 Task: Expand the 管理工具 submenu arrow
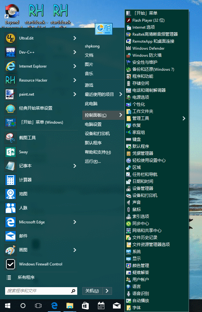pos(184,118)
